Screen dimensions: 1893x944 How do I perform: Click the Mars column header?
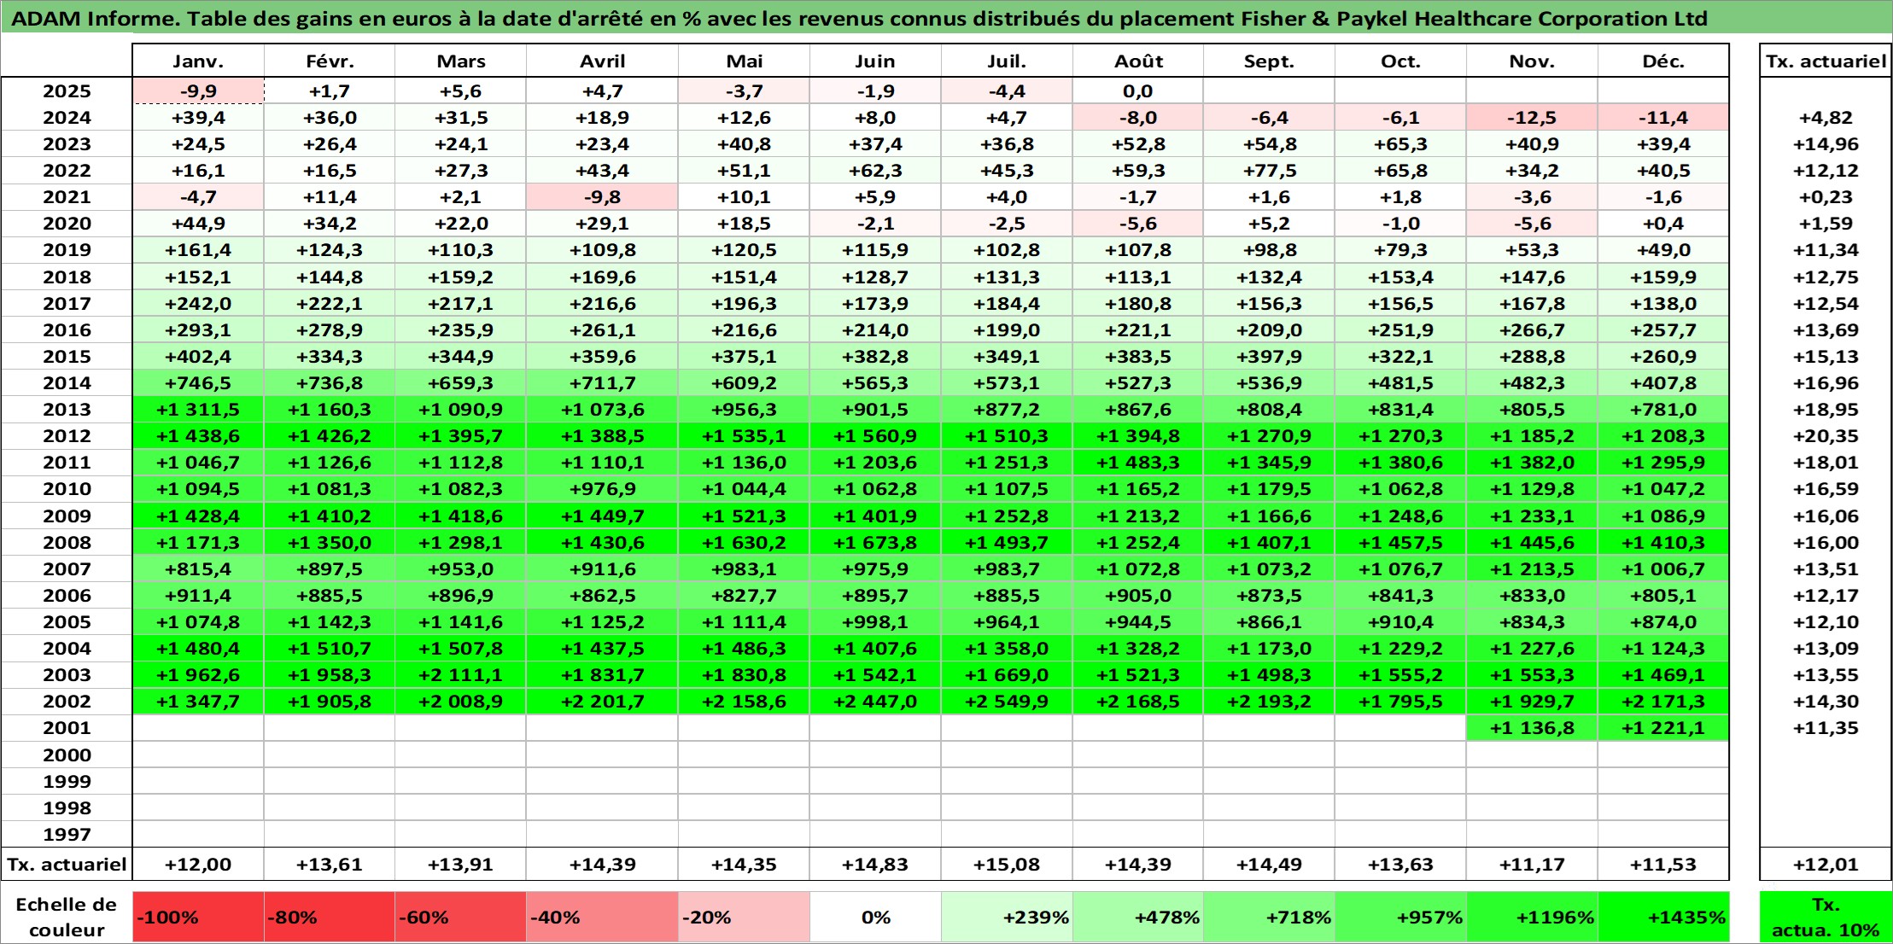point(461,61)
